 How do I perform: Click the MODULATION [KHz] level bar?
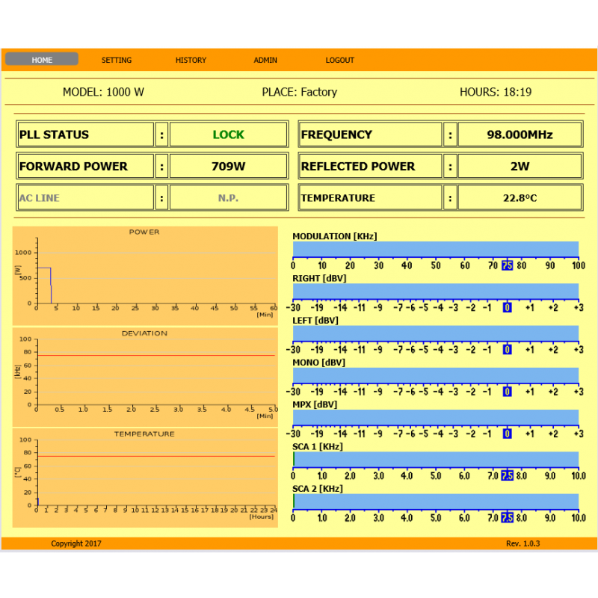click(x=435, y=249)
